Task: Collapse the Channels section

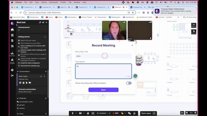Action: tap(18, 98)
